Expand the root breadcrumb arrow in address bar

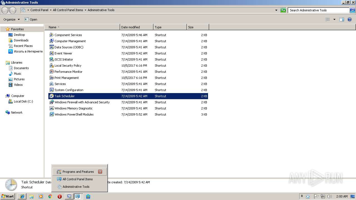[x=28, y=10]
